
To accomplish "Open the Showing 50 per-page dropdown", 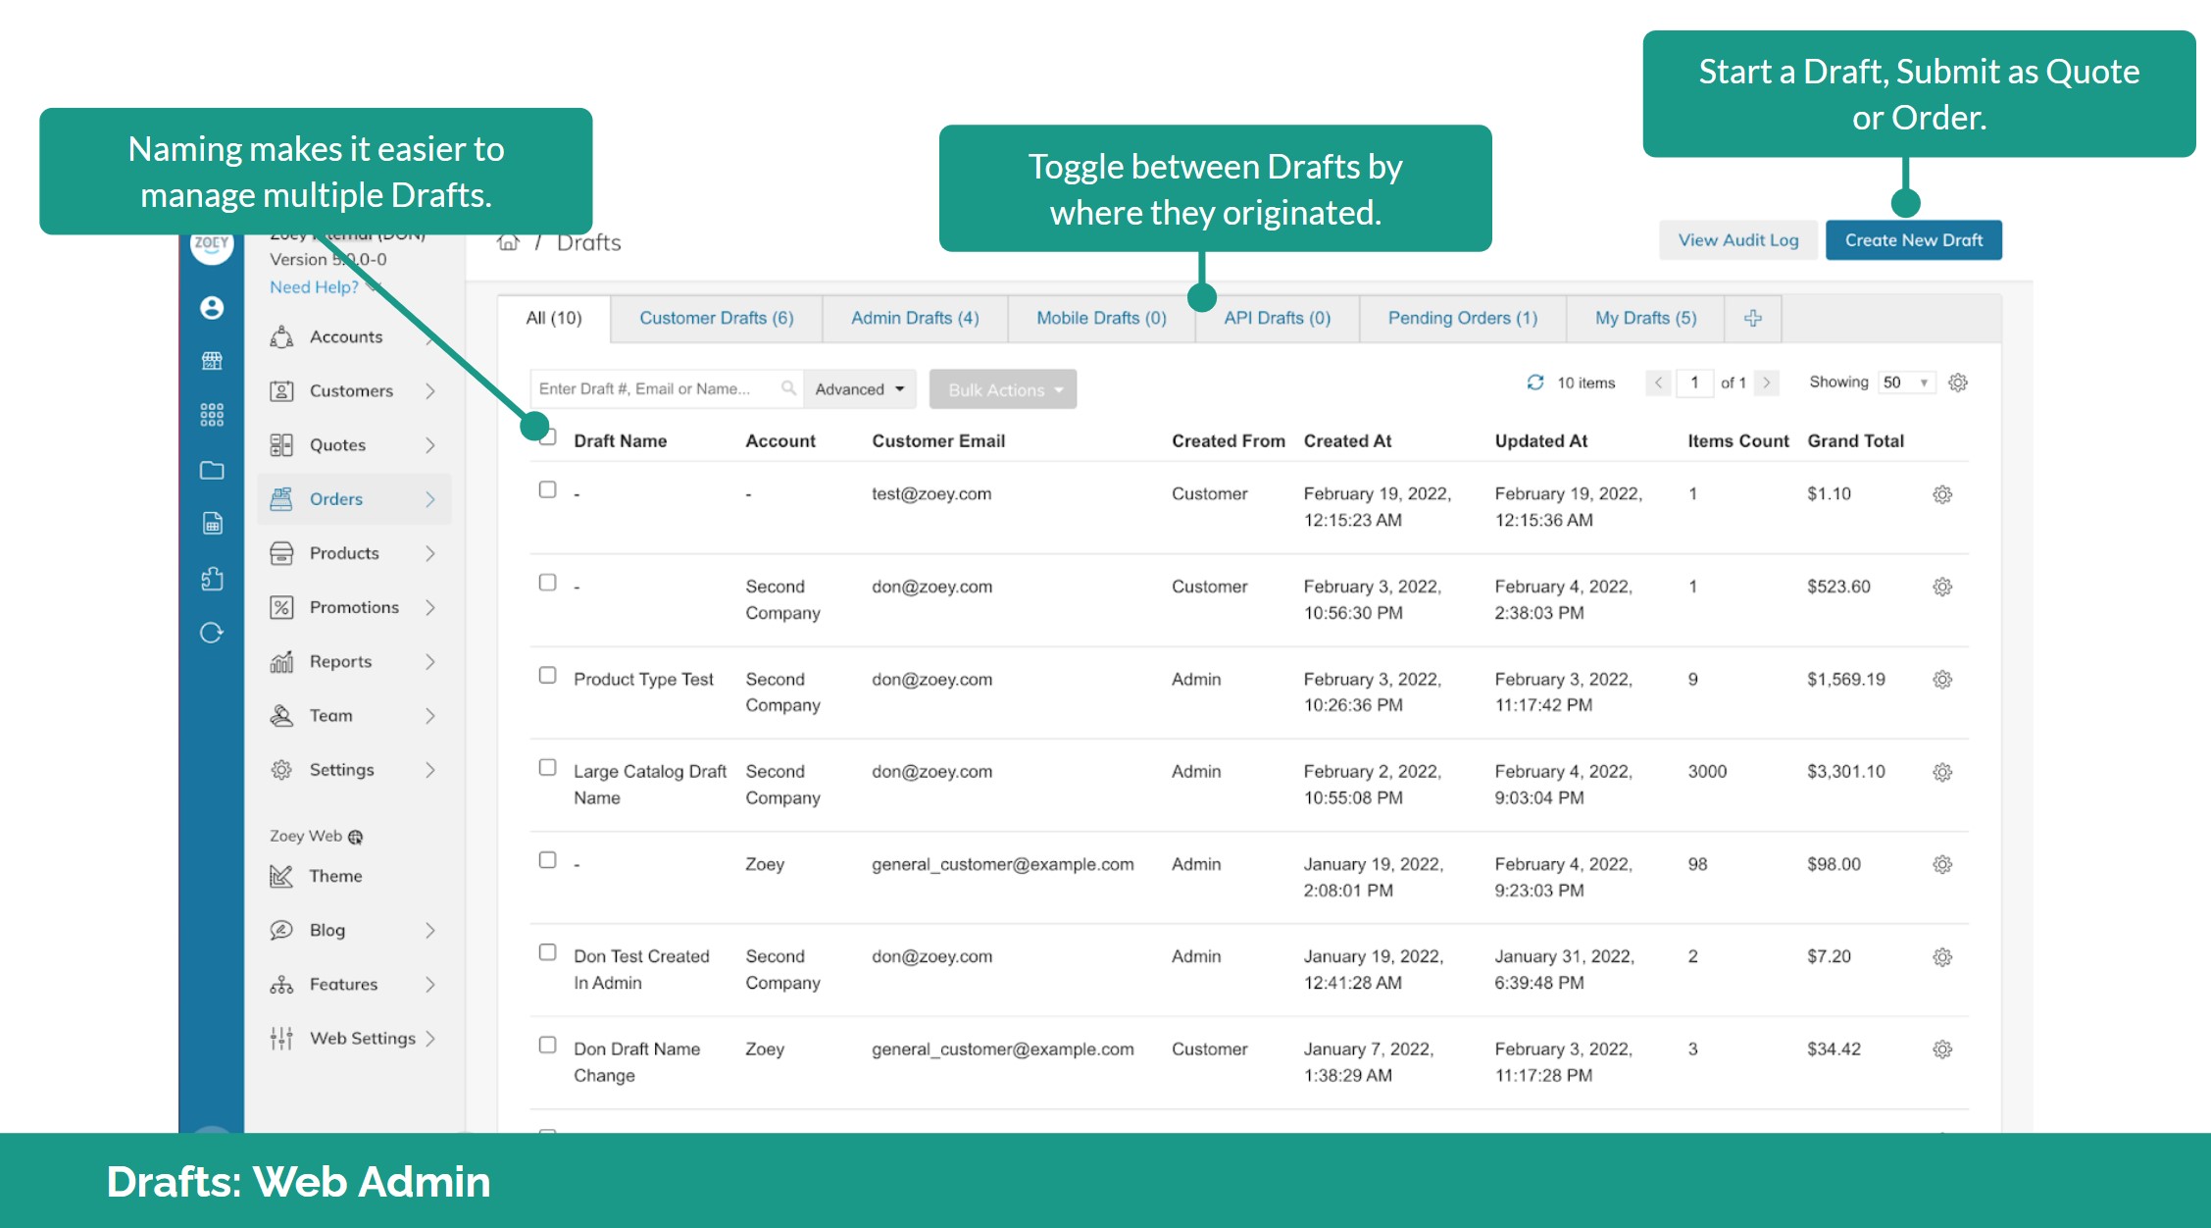I will (x=1905, y=383).
